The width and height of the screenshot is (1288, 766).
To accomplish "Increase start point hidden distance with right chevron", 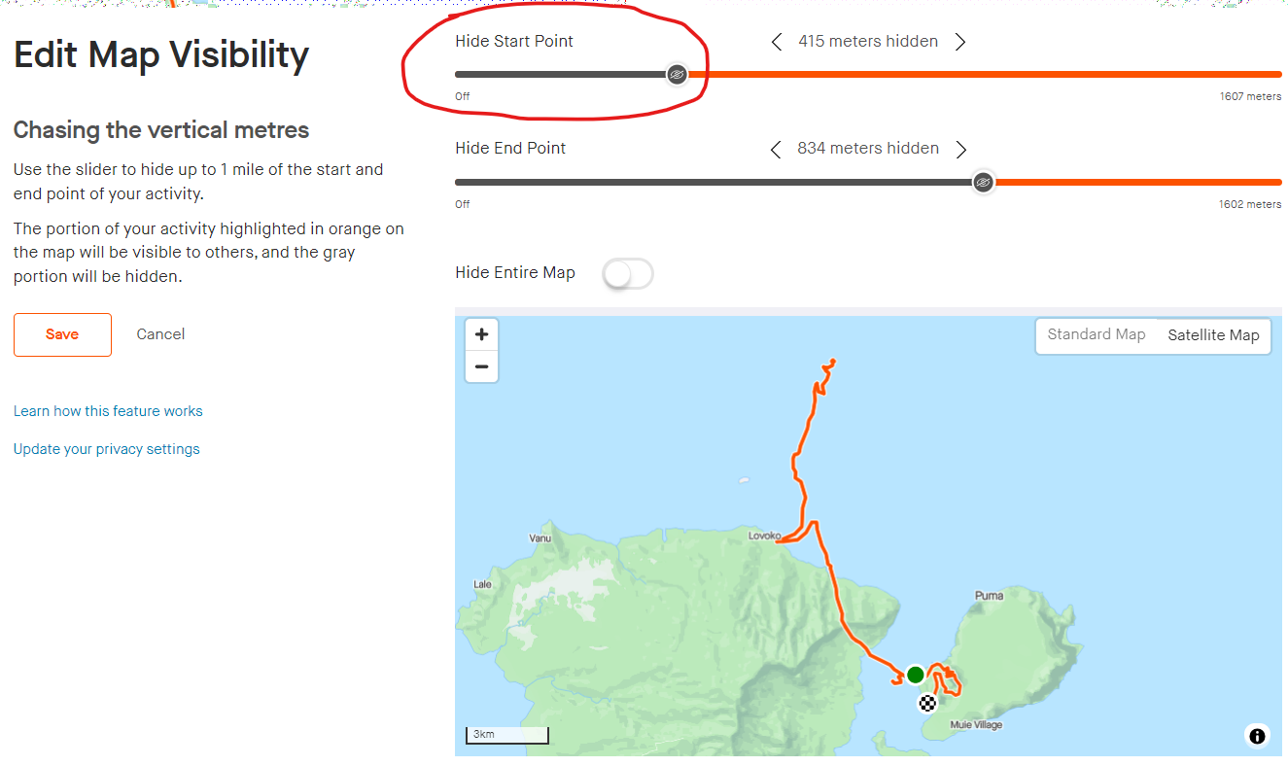I will 960,42.
